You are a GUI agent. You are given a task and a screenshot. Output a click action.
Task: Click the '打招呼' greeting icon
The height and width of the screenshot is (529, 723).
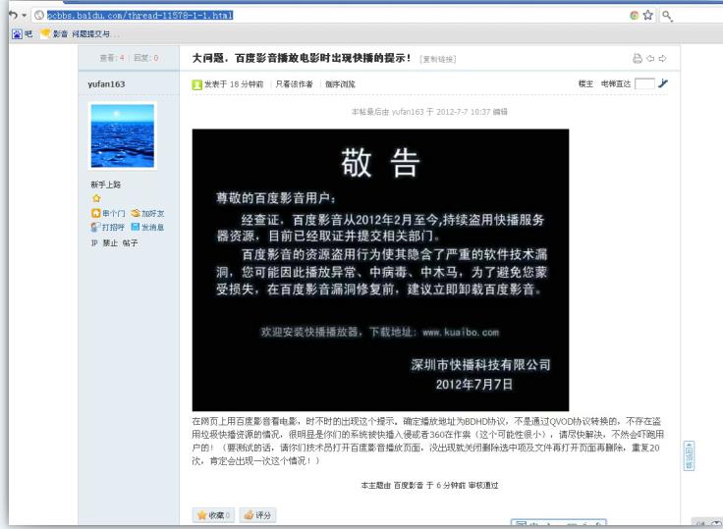(x=95, y=227)
